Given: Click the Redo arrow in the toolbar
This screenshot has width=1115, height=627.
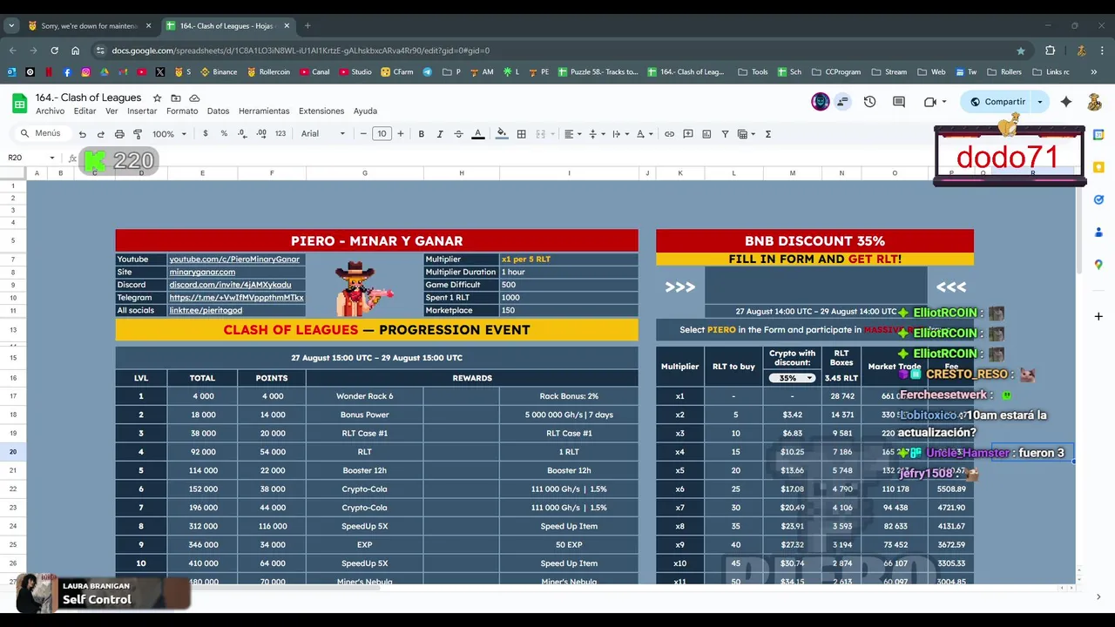Looking at the screenshot, I should 101,134.
